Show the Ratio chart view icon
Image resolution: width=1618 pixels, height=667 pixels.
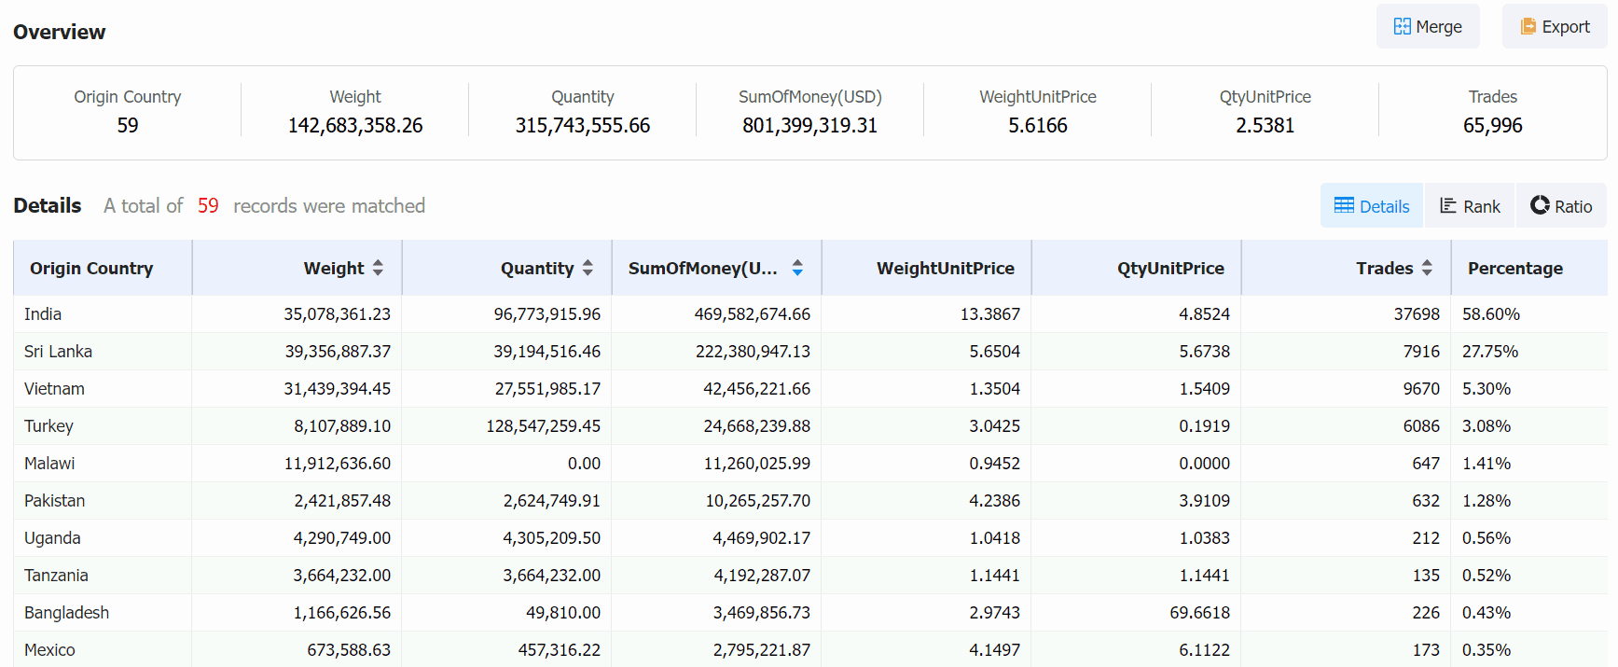point(1540,205)
